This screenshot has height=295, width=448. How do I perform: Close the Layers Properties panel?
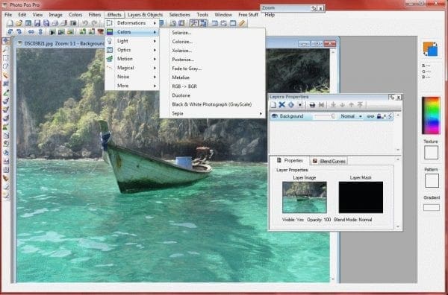(399, 97)
